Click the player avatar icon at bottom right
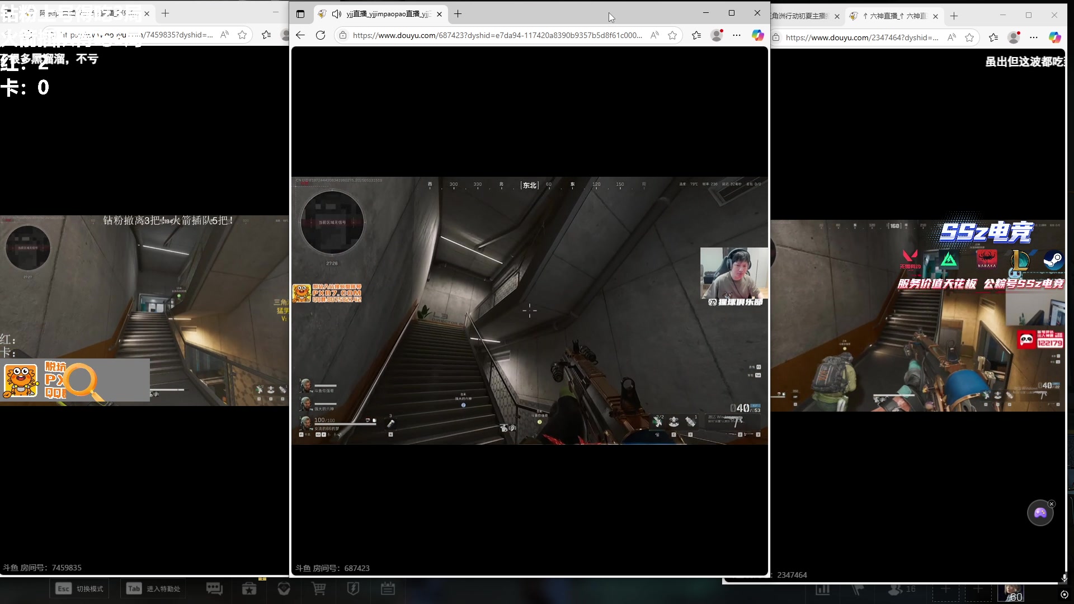The image size is (1074, 604). [1012, 592]
